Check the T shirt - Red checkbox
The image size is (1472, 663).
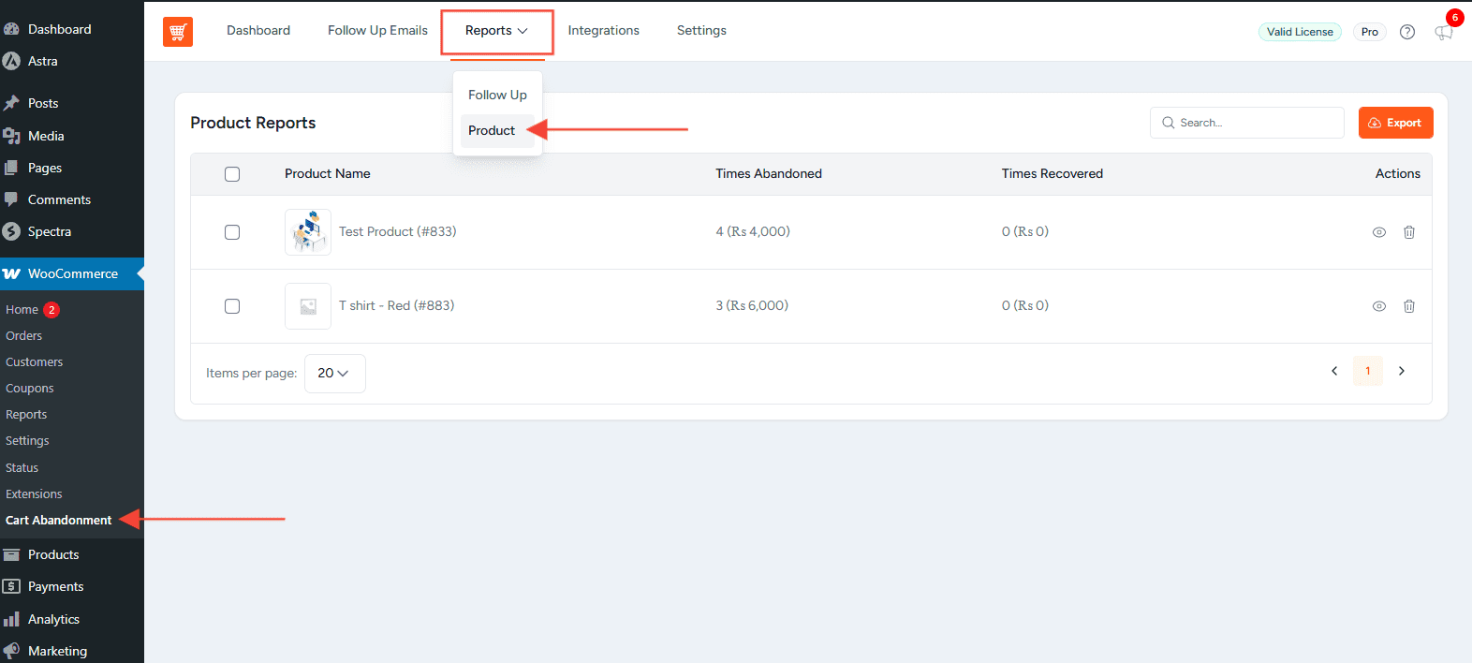click(232, 306)
